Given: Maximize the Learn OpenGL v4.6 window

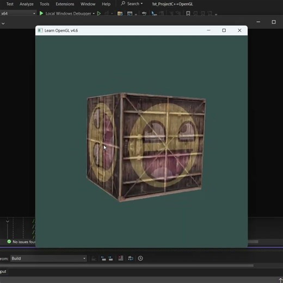Looking at the screenshot, I should click(224, 30).
